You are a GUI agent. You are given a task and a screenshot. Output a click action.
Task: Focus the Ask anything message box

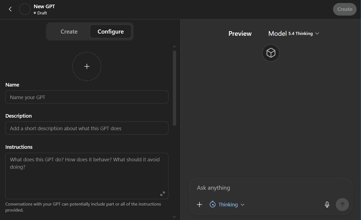[271, 188]
